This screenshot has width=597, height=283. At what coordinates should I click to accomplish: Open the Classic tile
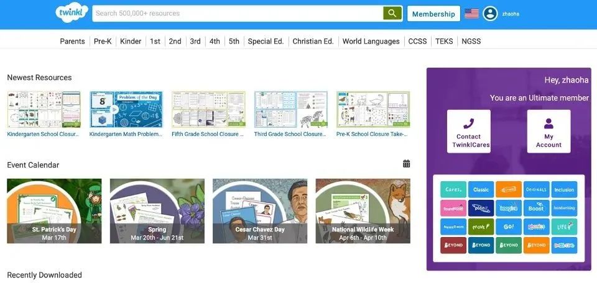click(x=481, y=189)
